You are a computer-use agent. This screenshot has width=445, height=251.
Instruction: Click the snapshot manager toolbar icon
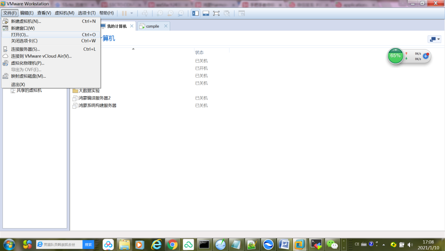181,13
